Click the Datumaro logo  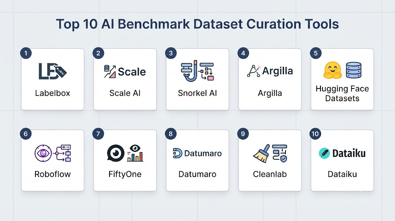197,153
